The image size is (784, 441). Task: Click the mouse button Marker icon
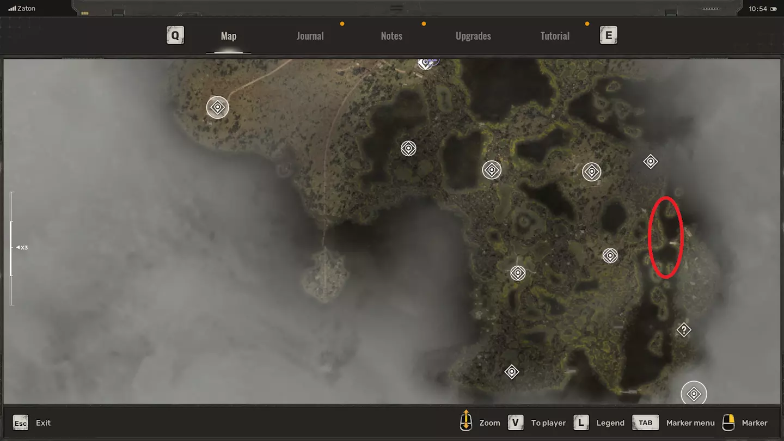click(728, 422)
